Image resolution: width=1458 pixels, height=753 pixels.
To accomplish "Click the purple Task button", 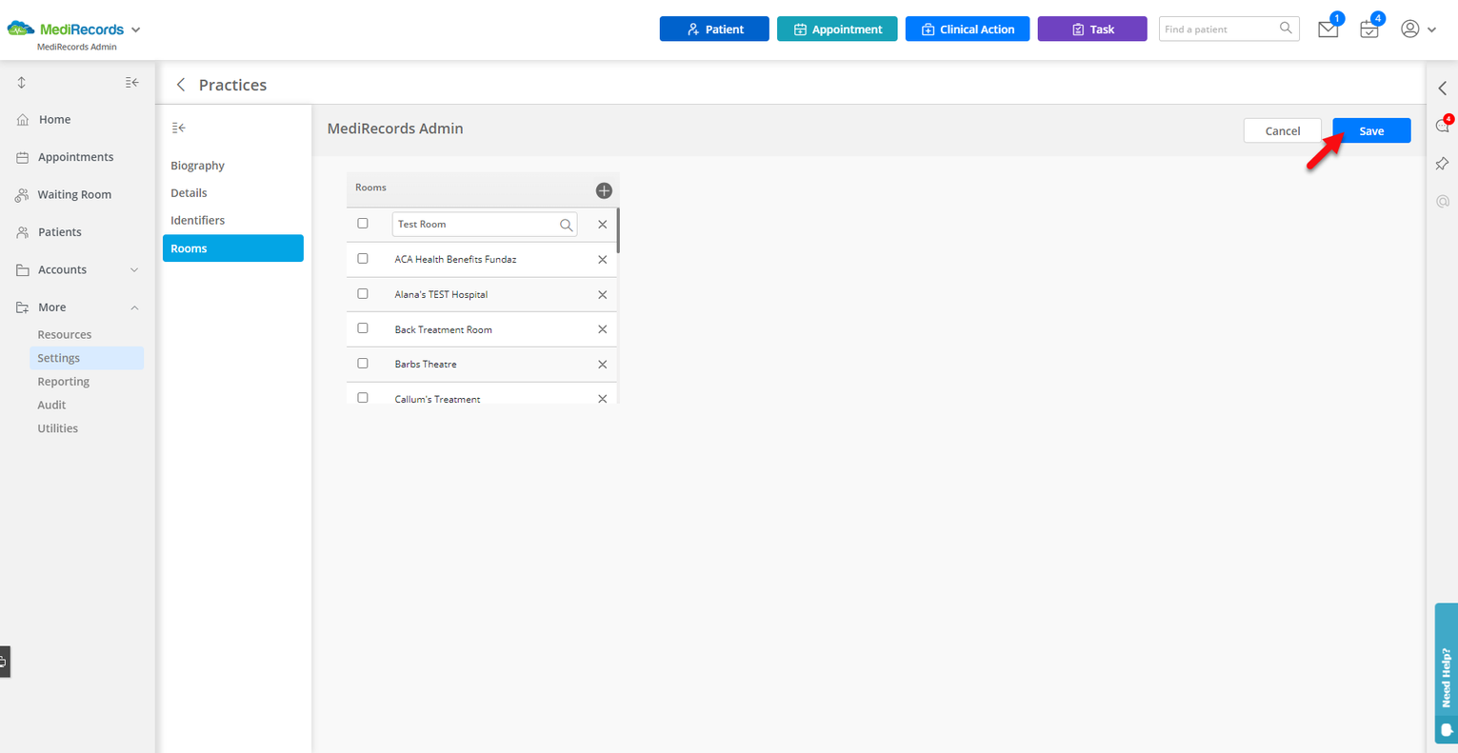I will pyautogui.click(x=1092, y=30).
